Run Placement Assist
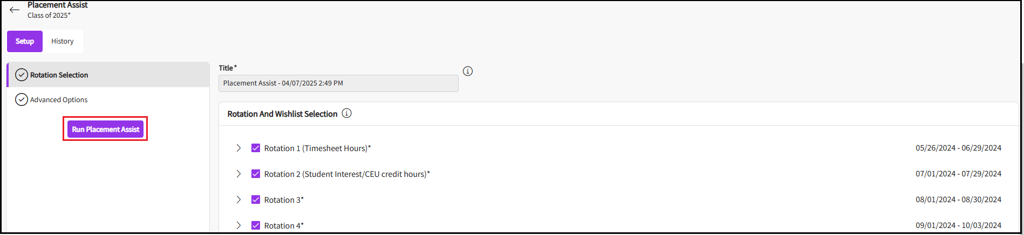Image resolution: width=1024 pixels, height=235 pixels. point(106,129)
